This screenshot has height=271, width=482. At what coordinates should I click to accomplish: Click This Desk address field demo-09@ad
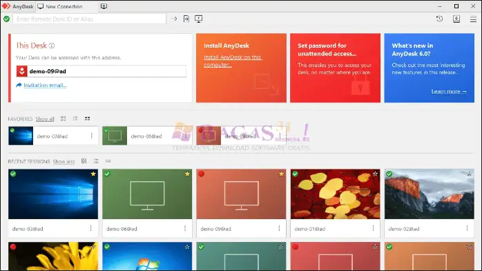click(102, 71)
